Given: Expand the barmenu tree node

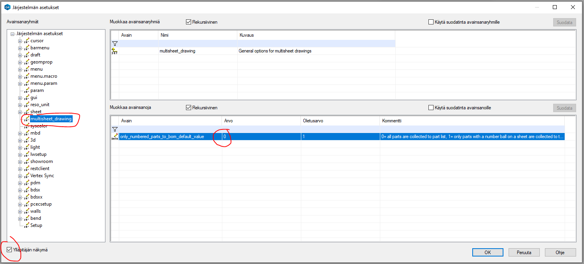Looking at the screenshot, I should pyautogui.click(x=20, y=48).
